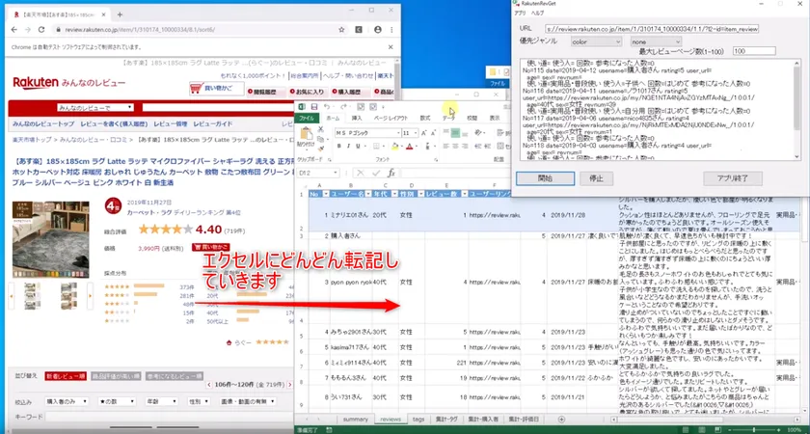The height and width of the screenshot is (434, 810).
Task: Open the Name Box dropdown showing D12
Action: pos(336,173)
